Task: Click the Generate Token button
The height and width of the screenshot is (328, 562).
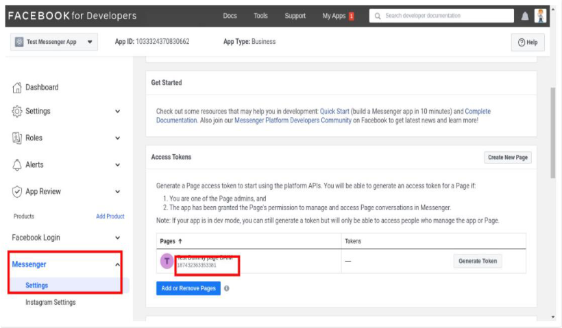Action: pos(478,261)
